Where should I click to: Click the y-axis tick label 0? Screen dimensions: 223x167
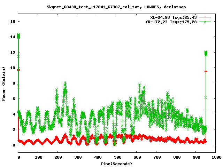(14, 145)
